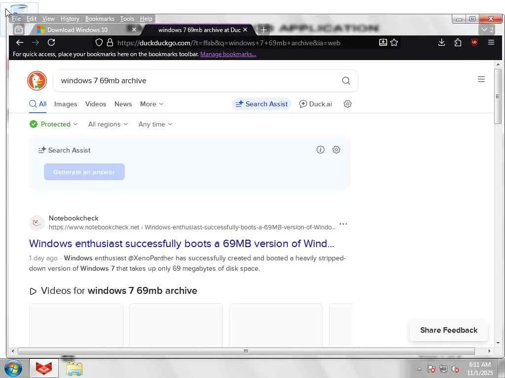Switch to the Download Windows 10 tab
This screenshot has width=505, height=378.
click(x=77, y=30)
